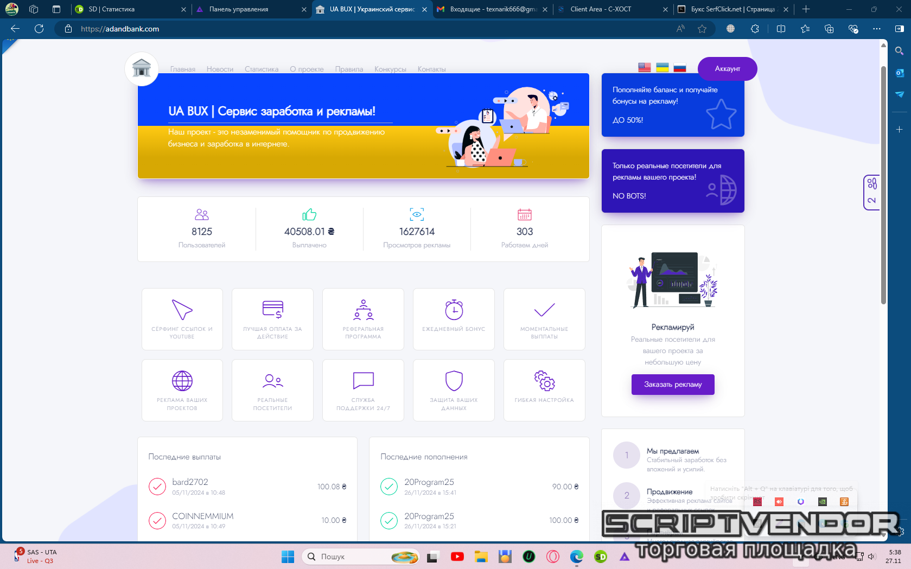Open the data protection shield card
911x569 pixels.
tap(454, 390)
